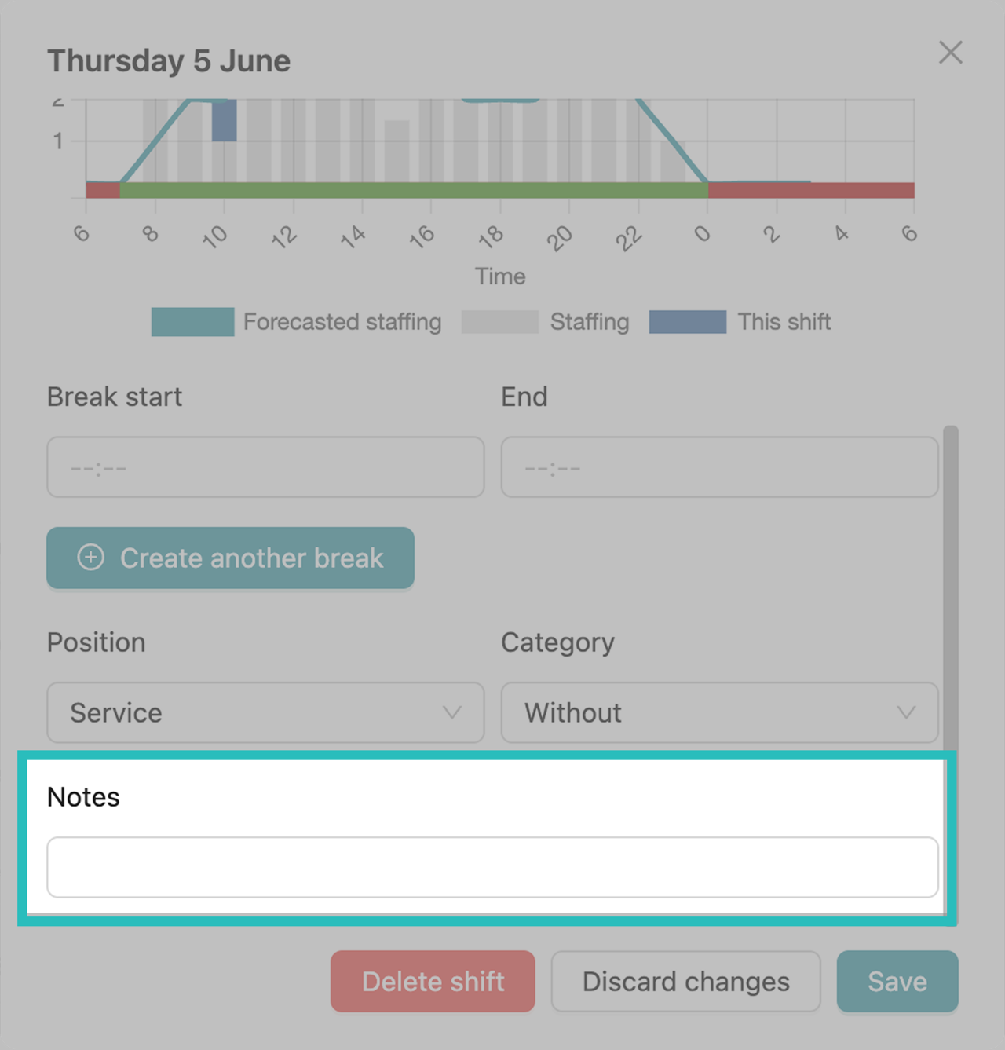Click into the Notes text field
The width and height of the screenshot is (1005, 1050).
(x=492, y=867)
